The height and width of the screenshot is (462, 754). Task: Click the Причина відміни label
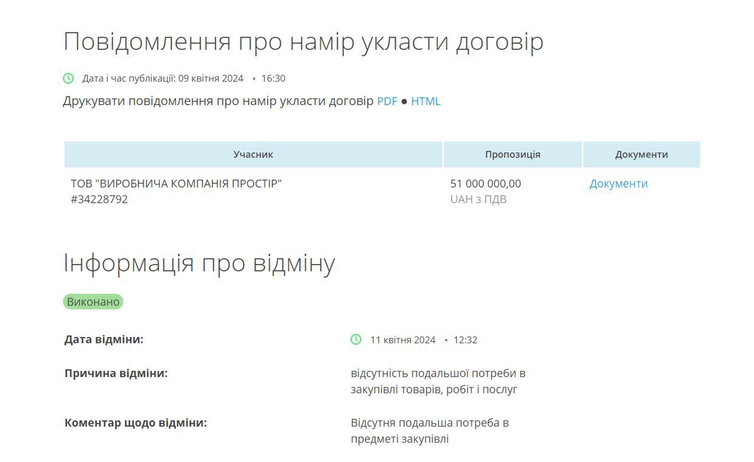pyautogui.click(x=116, y=373)
